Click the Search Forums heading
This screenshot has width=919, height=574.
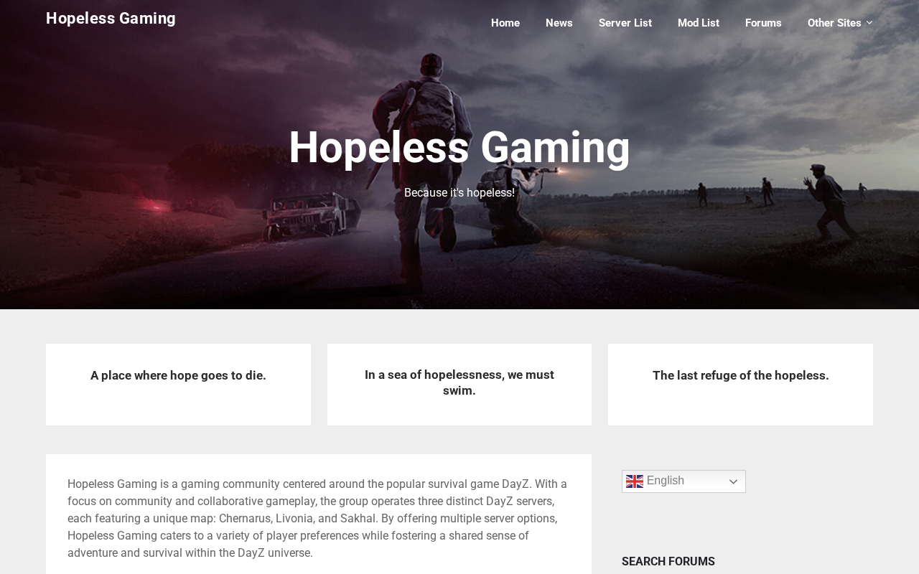[x=668, y=561]
